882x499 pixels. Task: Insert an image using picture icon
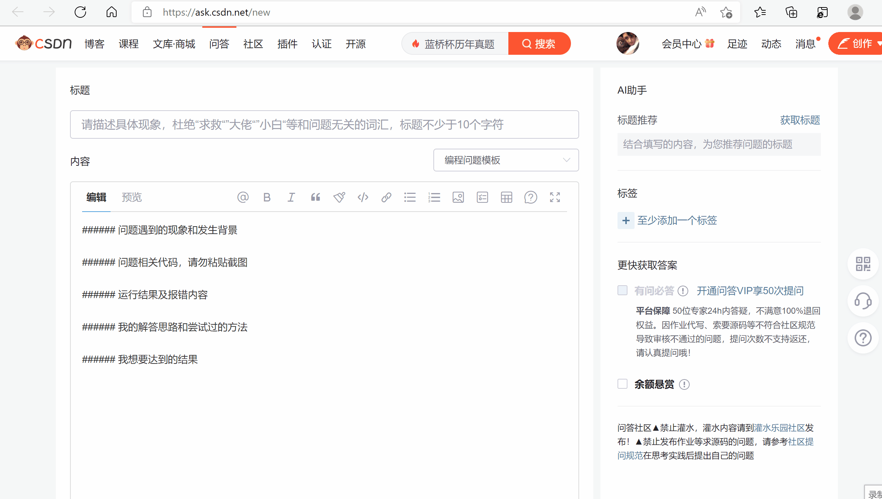pos(458,197)
